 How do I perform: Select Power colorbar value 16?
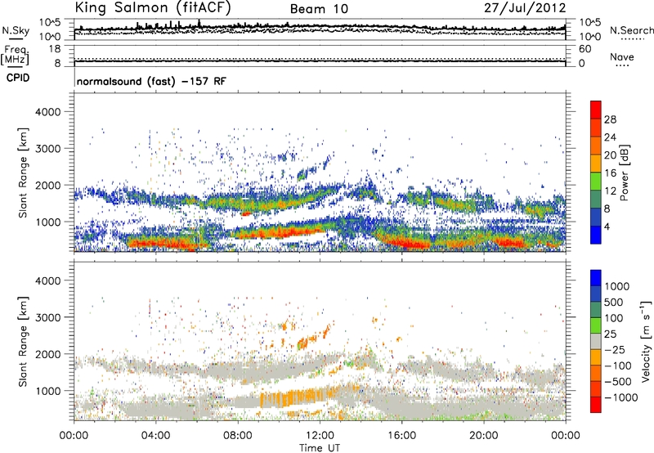pyautogui.click(x=610, y=173)
